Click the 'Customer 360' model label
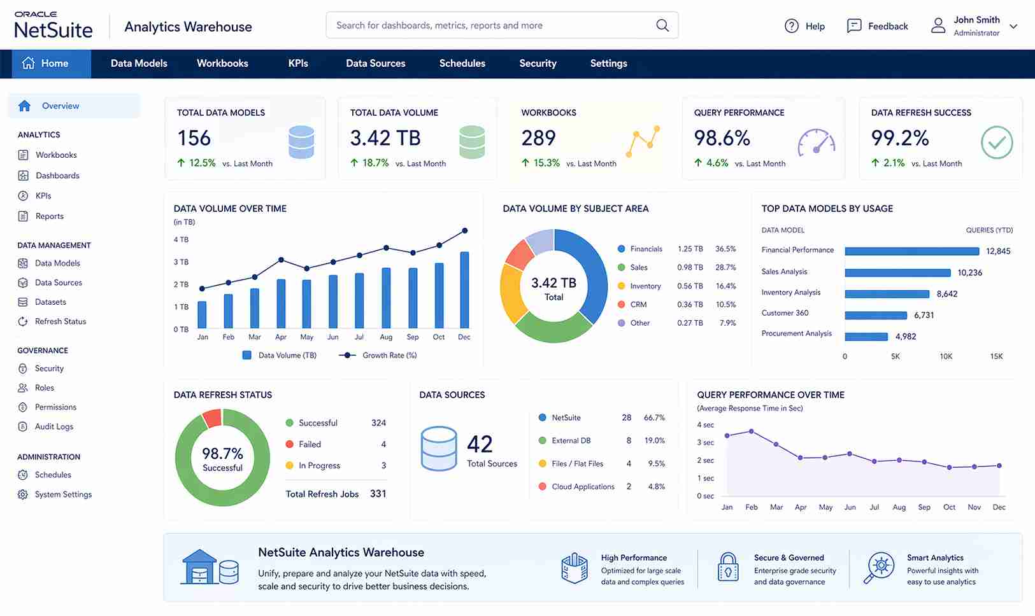This screenshot has height=616, width=1035. tap(785, 313)
